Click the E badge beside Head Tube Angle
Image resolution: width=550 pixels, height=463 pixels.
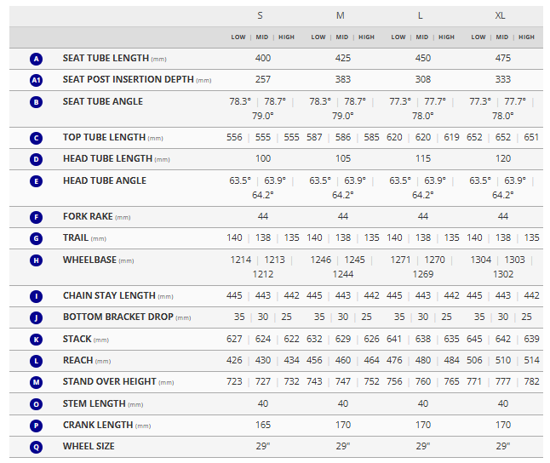point(36,181)
